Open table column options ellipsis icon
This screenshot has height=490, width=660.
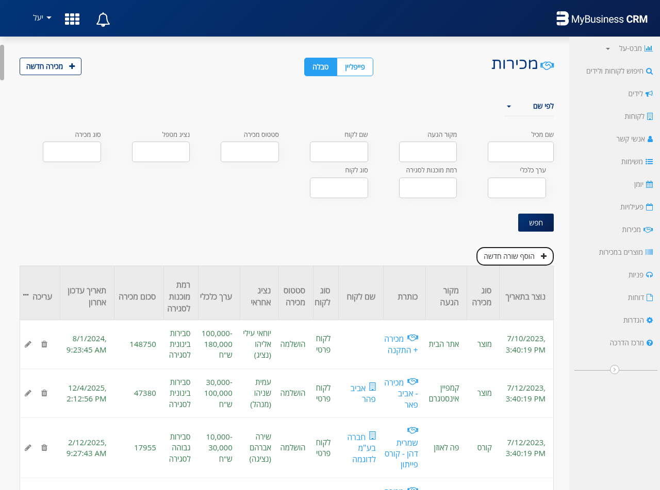26,295
